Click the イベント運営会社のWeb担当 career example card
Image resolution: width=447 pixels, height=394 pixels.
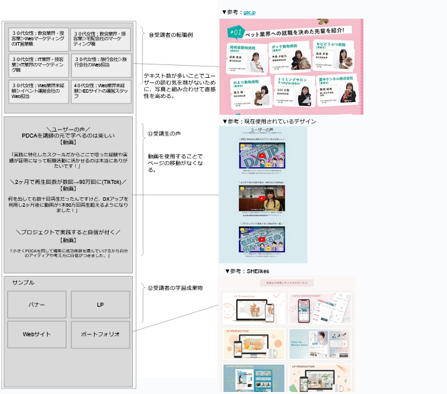click(x=38, y=91)
